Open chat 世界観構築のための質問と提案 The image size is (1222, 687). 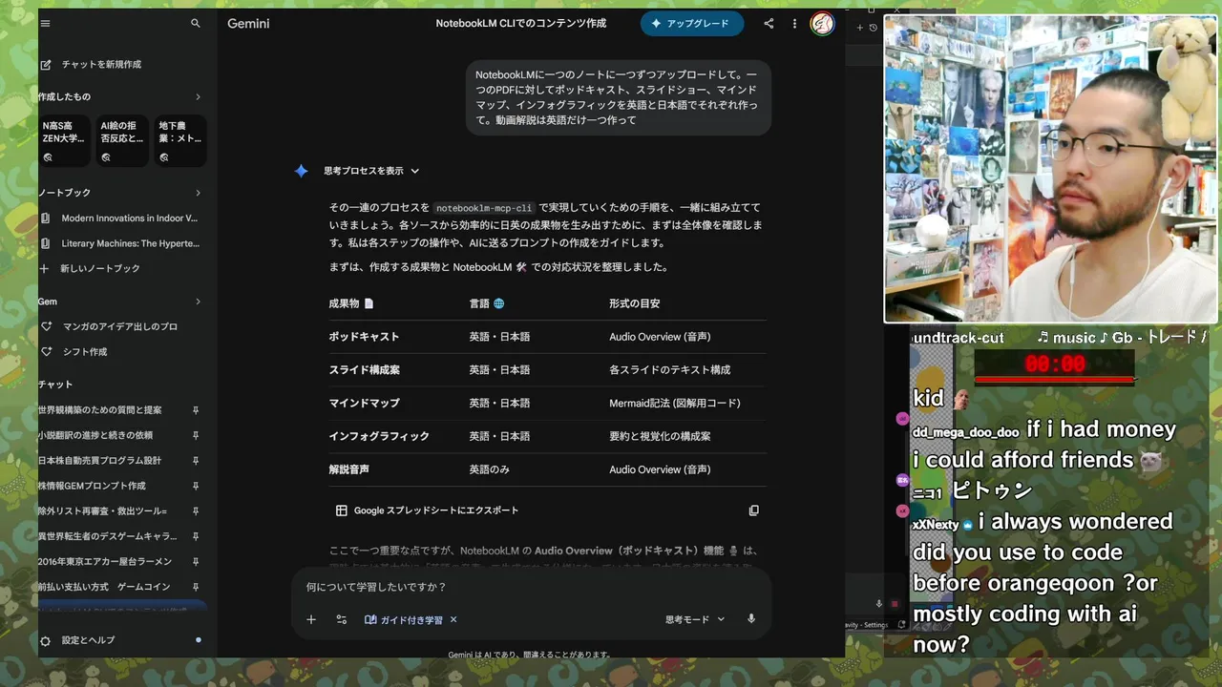(100, 409)
